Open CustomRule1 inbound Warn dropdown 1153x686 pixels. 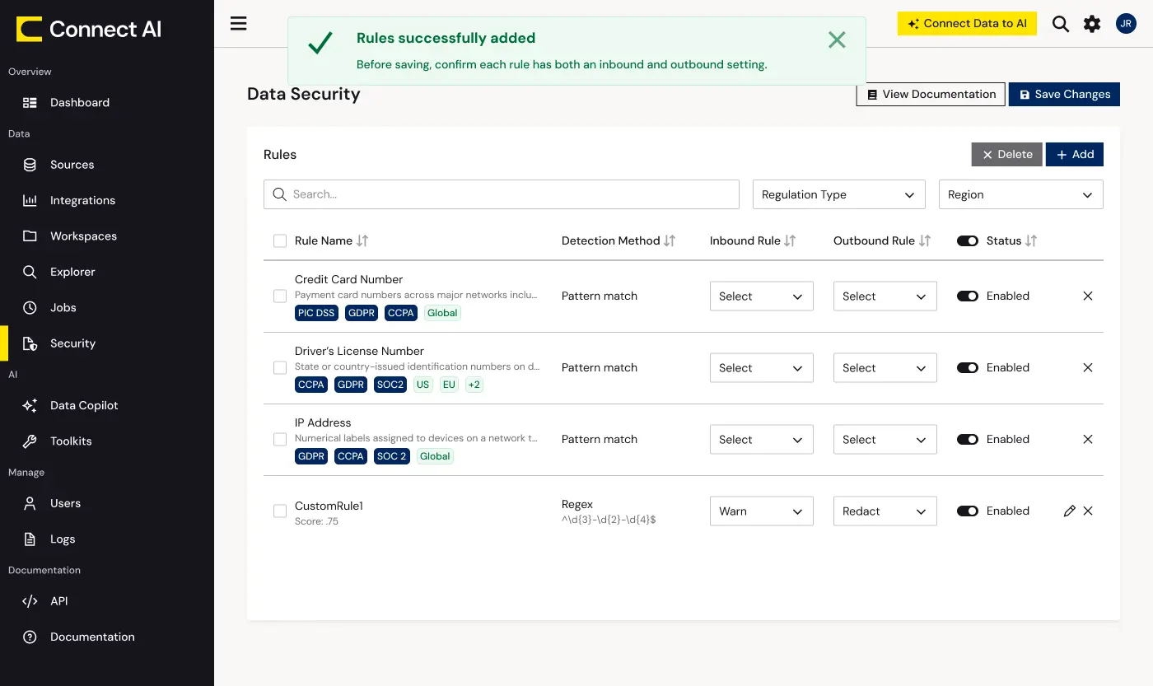coord(762,511)
